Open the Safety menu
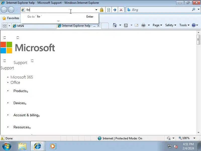This screenshot has width=201, height=151. [171, 25]
